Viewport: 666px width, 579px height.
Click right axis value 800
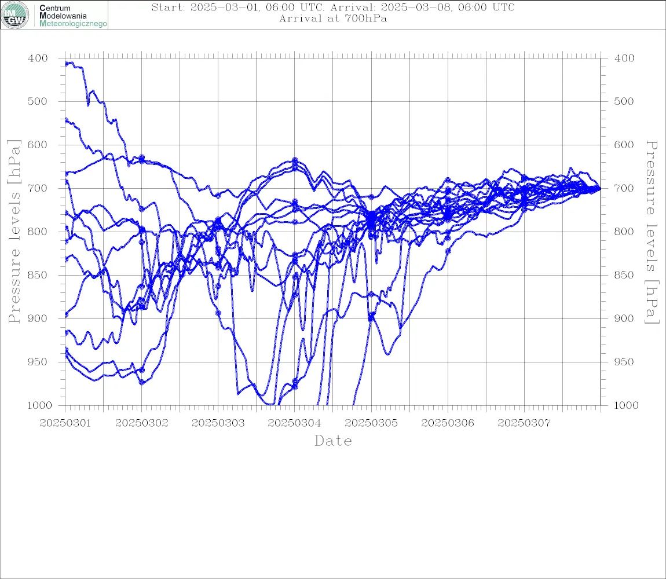(624, 232)
